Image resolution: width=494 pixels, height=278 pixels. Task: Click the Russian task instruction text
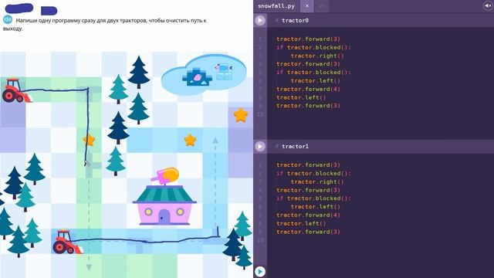point(105,24)
